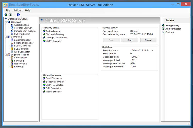Click Add connector in Actions panel

(173, 29)
